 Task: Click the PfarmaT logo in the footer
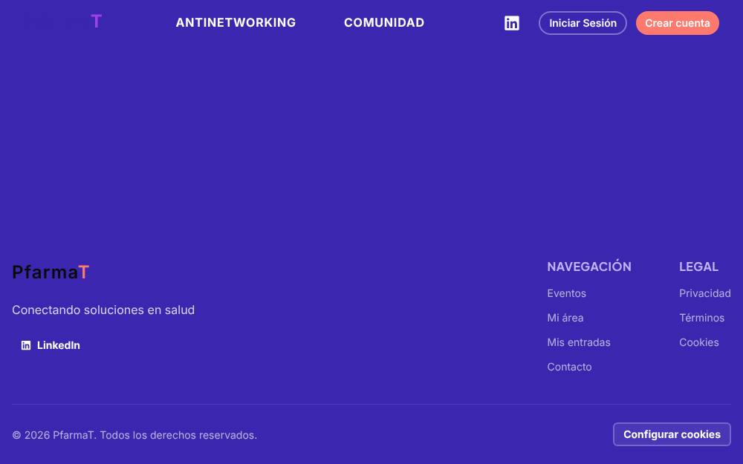tap(51, 272)
